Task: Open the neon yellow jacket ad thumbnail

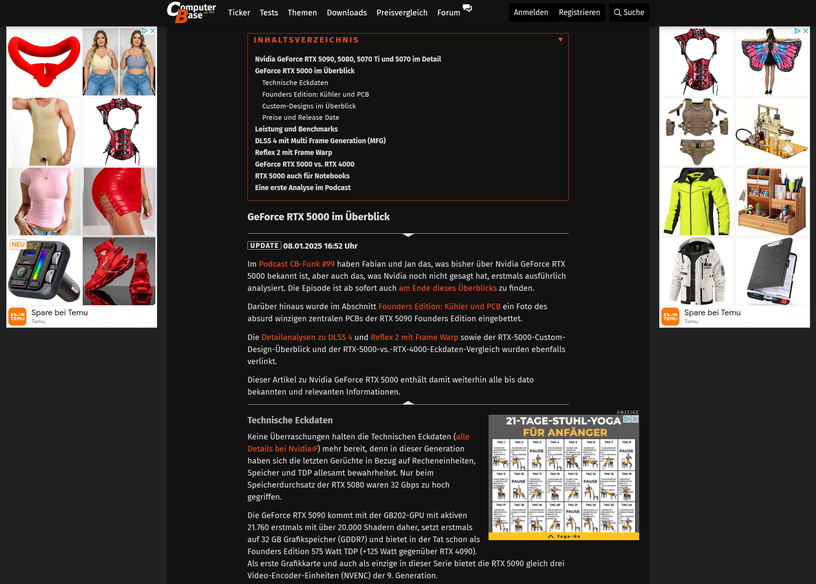Action: point(697,201)
